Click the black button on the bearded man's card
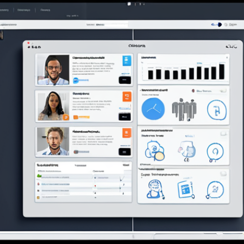The image size is (244, 244). coord(124,152)
